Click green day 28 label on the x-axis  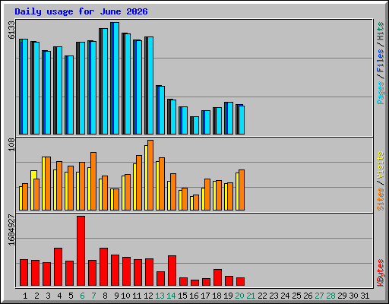click(x=330, y=296)
